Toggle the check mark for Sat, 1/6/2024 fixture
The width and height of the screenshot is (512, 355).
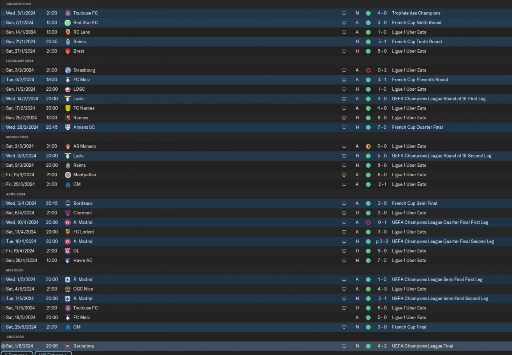click(3, 346)
